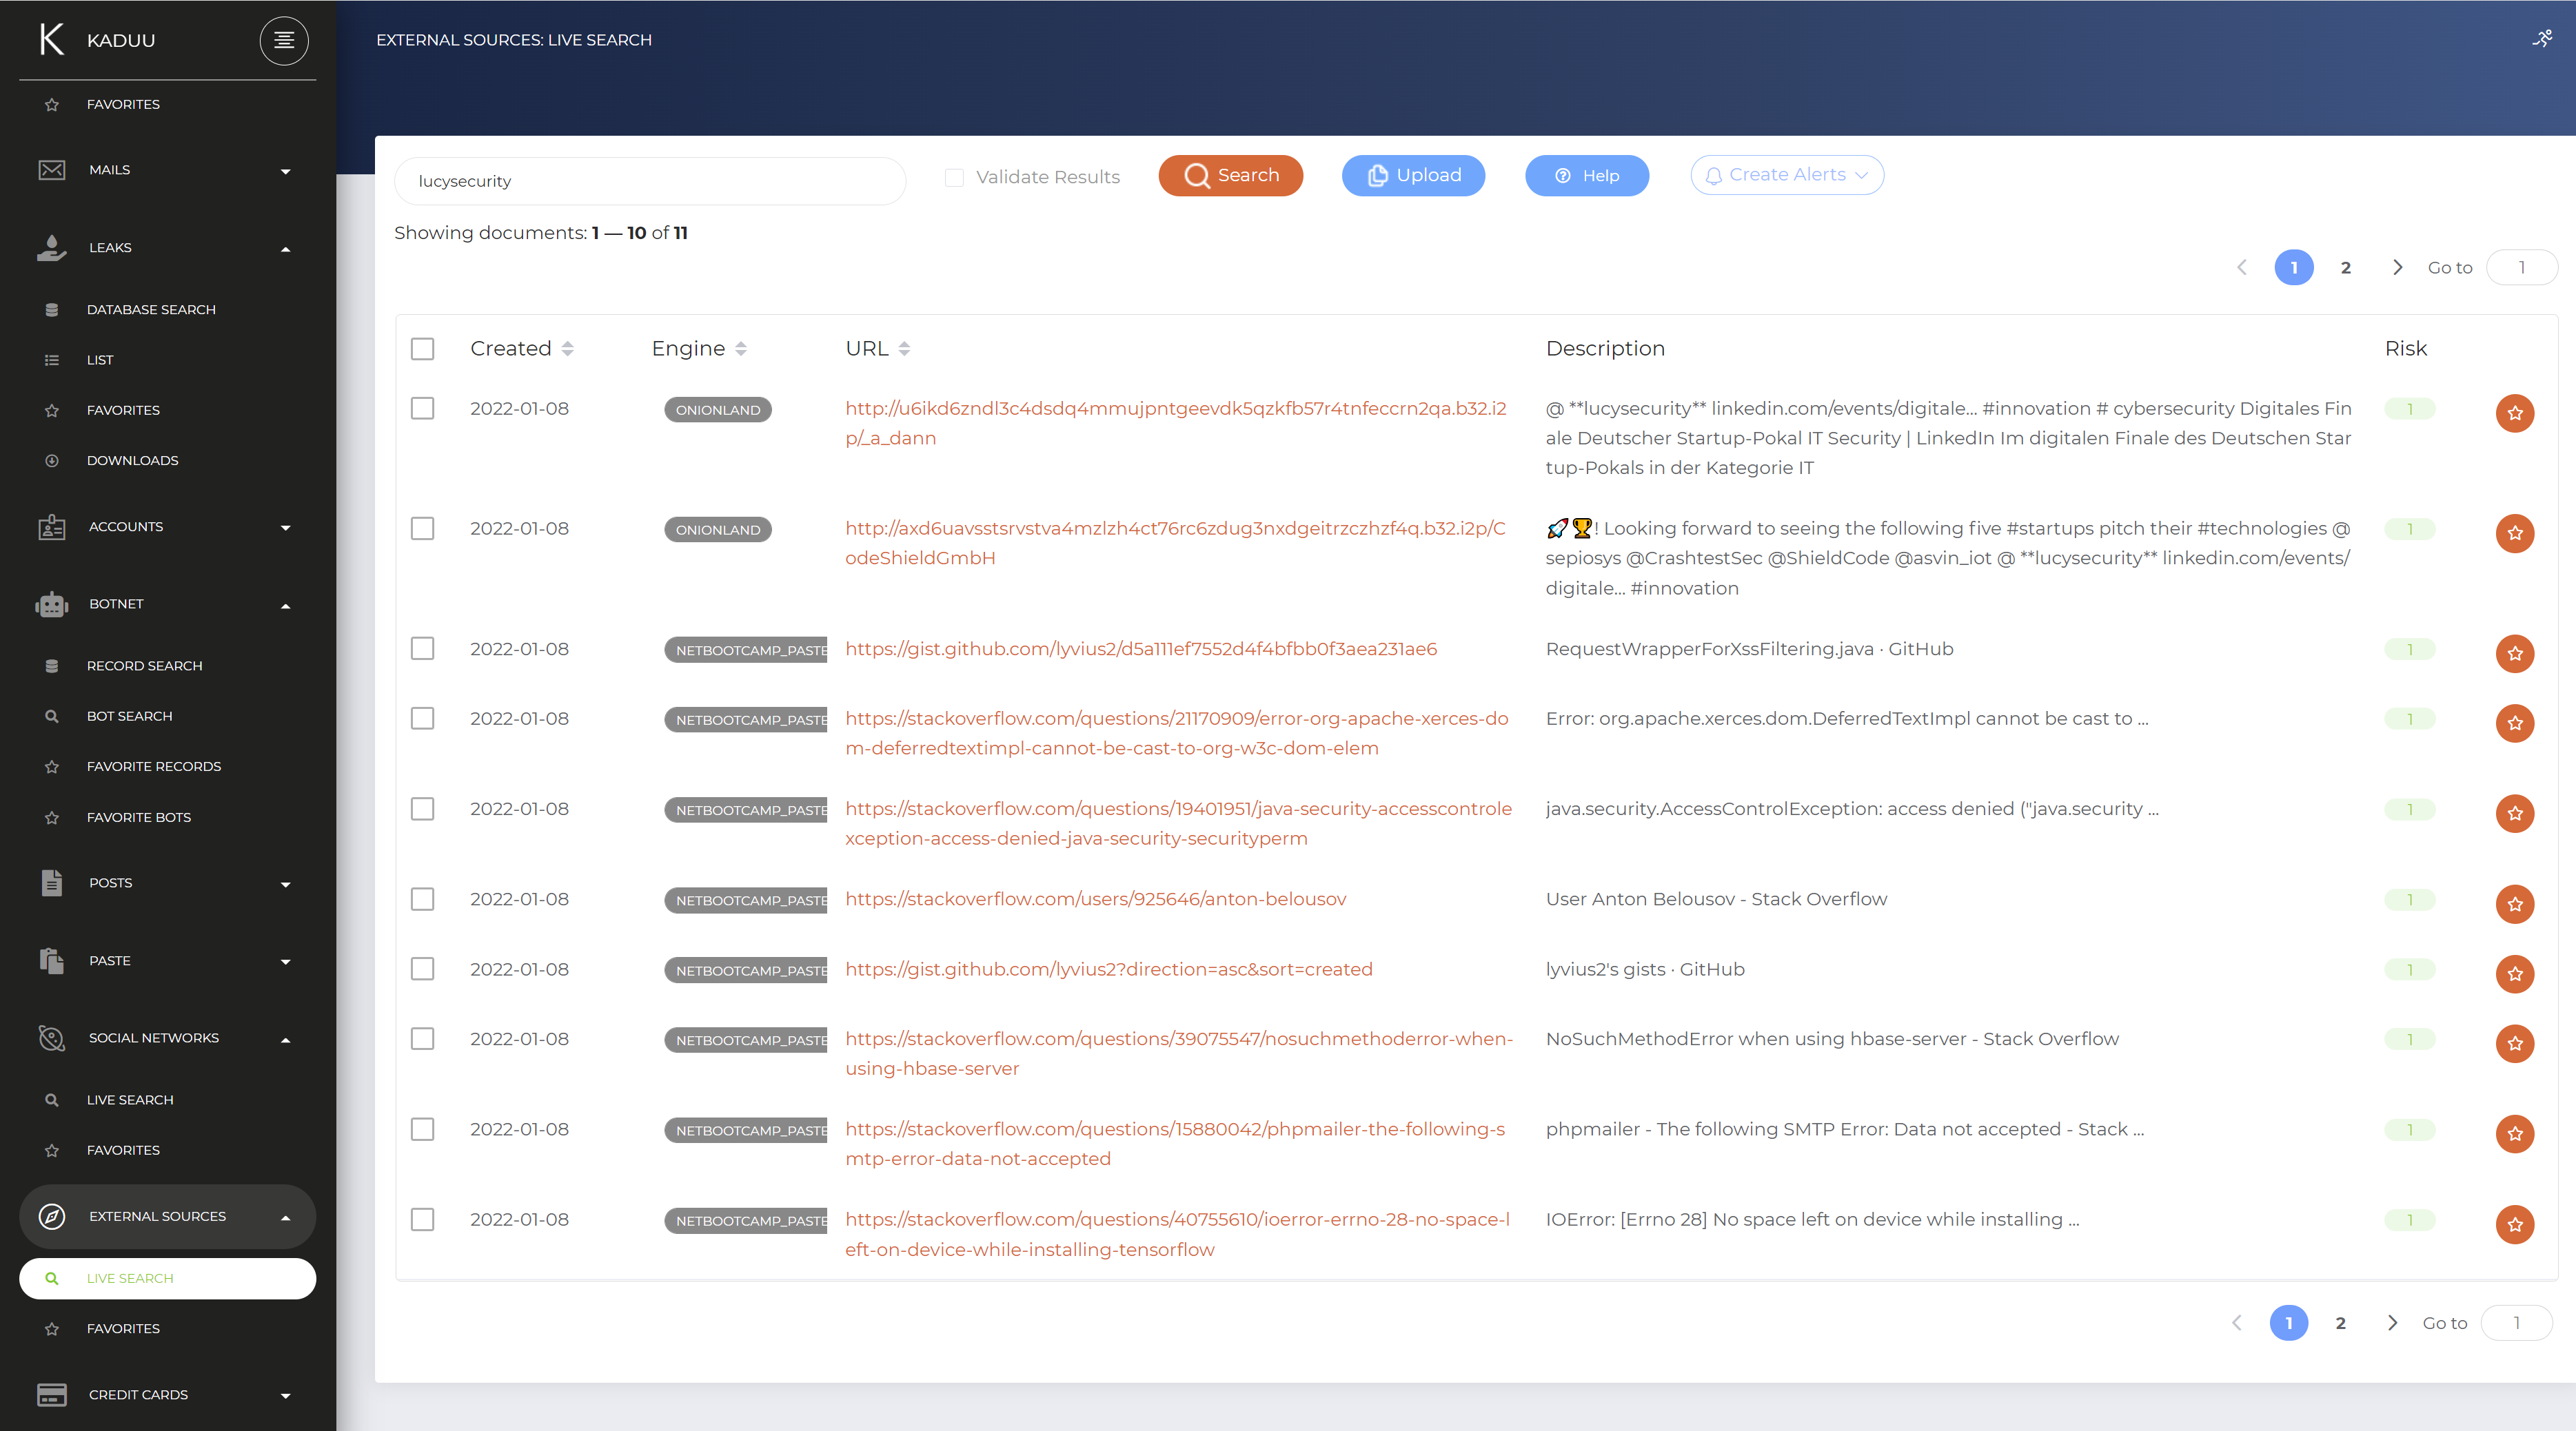Open the Bot Search magnifier icon
2576x1431 pixels.
click(x=50, y=715)
